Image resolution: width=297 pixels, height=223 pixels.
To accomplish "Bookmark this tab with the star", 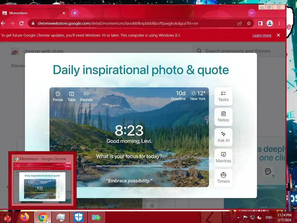I will 249,23.
